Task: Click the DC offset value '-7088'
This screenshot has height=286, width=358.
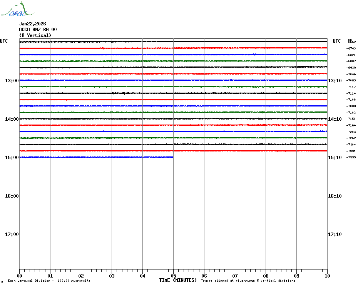Action: [351, 106]
